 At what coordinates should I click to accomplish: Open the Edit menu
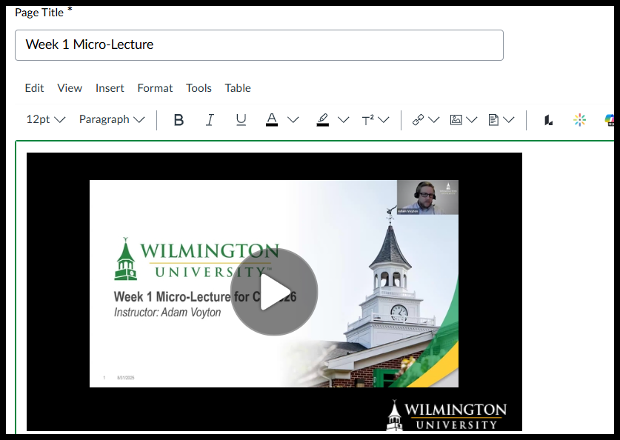click(34, 87)
